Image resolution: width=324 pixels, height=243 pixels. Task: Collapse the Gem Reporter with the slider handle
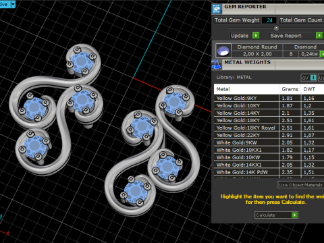[276, 28]
